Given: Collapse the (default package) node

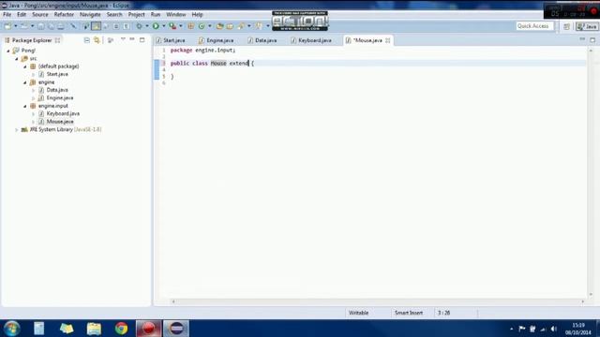Looking at the screenshot, I should tap(25, 66).
